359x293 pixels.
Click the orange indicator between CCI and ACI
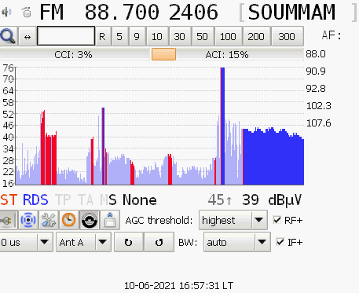pos(163,54)
